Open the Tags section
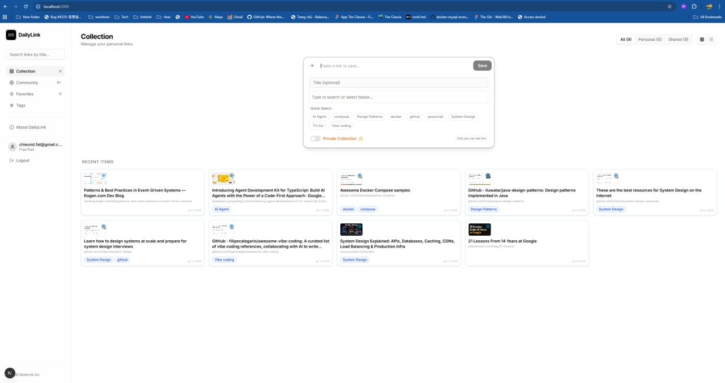Screen dimensions: 725x383 (20, 105)
